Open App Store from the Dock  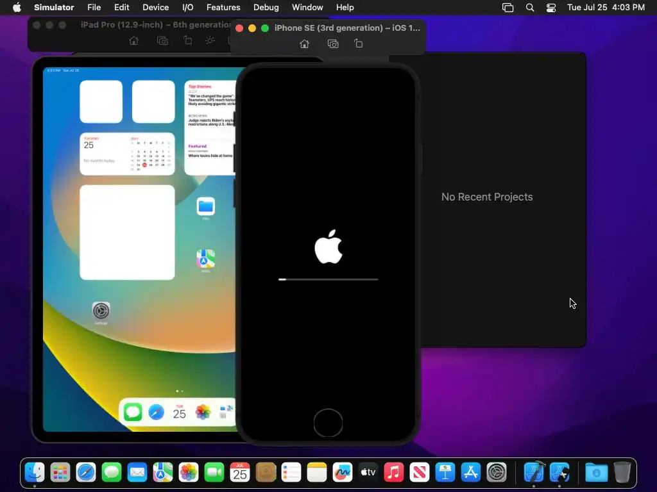(470, 473)
